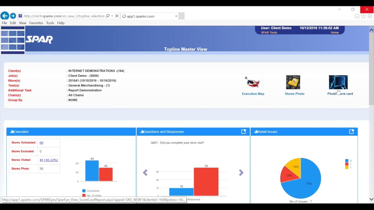
Task: Click the Home link in header
Action: tap(335, 33)
